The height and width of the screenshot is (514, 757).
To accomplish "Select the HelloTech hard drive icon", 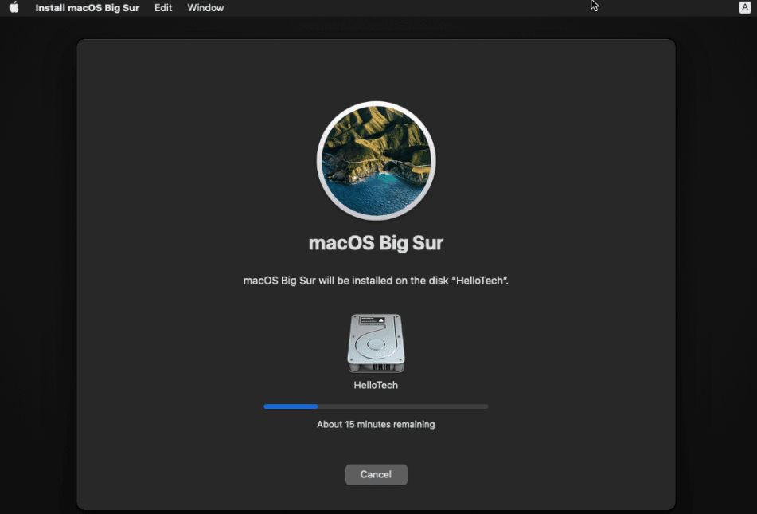I will [376, 343].
